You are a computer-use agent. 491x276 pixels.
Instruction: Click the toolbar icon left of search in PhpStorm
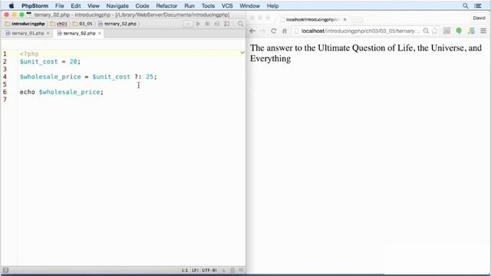[x=227, y=24]
